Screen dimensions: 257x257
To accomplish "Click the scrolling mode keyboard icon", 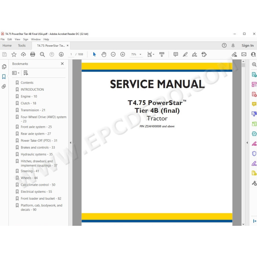I will tap(162, 54).
